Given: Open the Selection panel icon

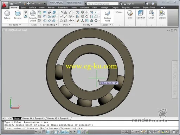Looking at the screenshot, I should point(141,13).
